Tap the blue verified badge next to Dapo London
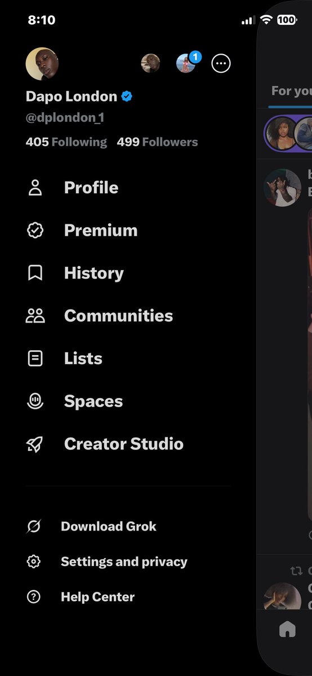 coord(127,96)
